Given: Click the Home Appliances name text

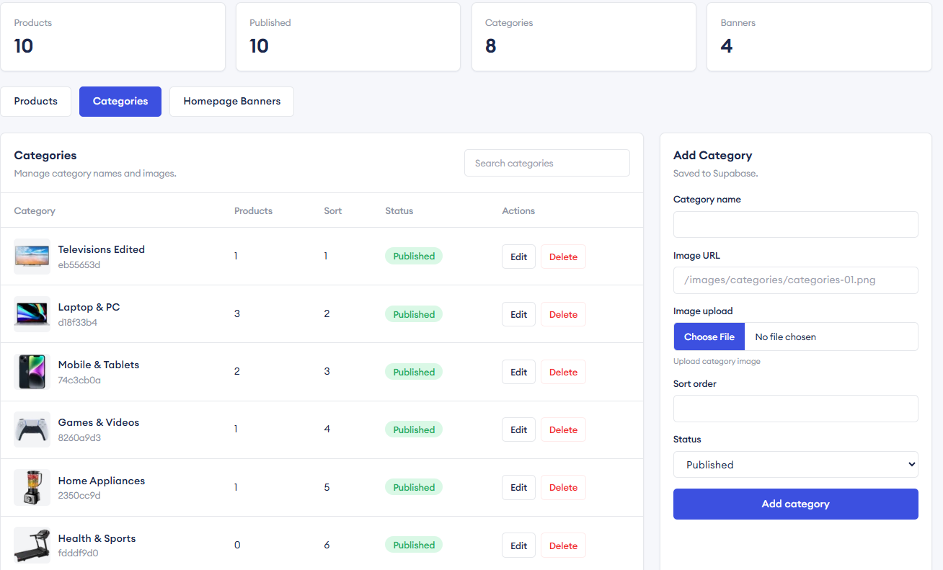Looking at the screenshot, I should (101, 481).
